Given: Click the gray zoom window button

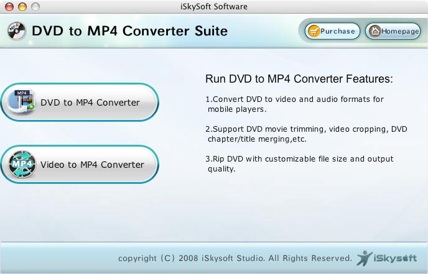Looking at the screenshot, I should pos(35,7).
